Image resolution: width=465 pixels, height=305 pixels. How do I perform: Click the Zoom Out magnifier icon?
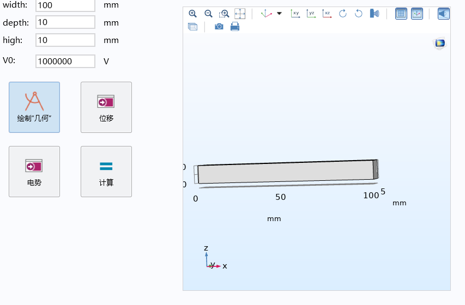click(208, 14)
